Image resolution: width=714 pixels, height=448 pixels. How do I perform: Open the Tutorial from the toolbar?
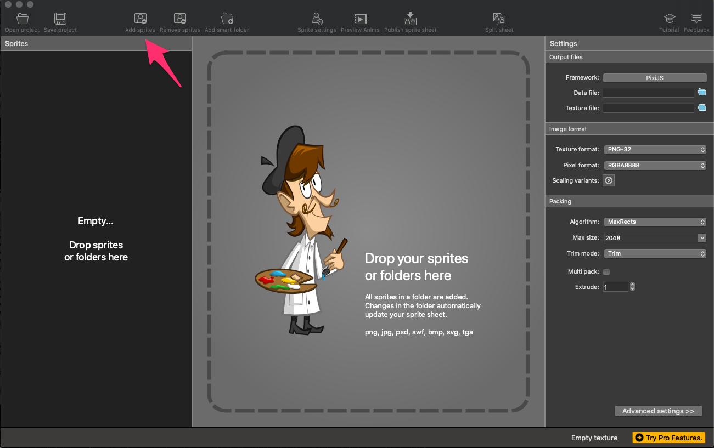pos(669,19)
